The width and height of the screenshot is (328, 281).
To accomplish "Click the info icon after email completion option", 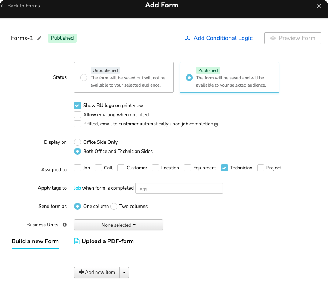I will 216,124.
